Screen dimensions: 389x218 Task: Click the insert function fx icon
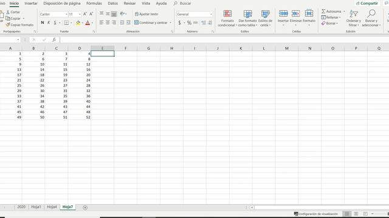[x=54, y=40]
